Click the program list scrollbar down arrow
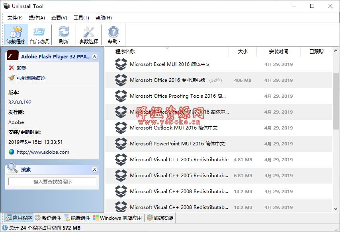The height and width of the screenshot is (232, 340). click(336, 209)
